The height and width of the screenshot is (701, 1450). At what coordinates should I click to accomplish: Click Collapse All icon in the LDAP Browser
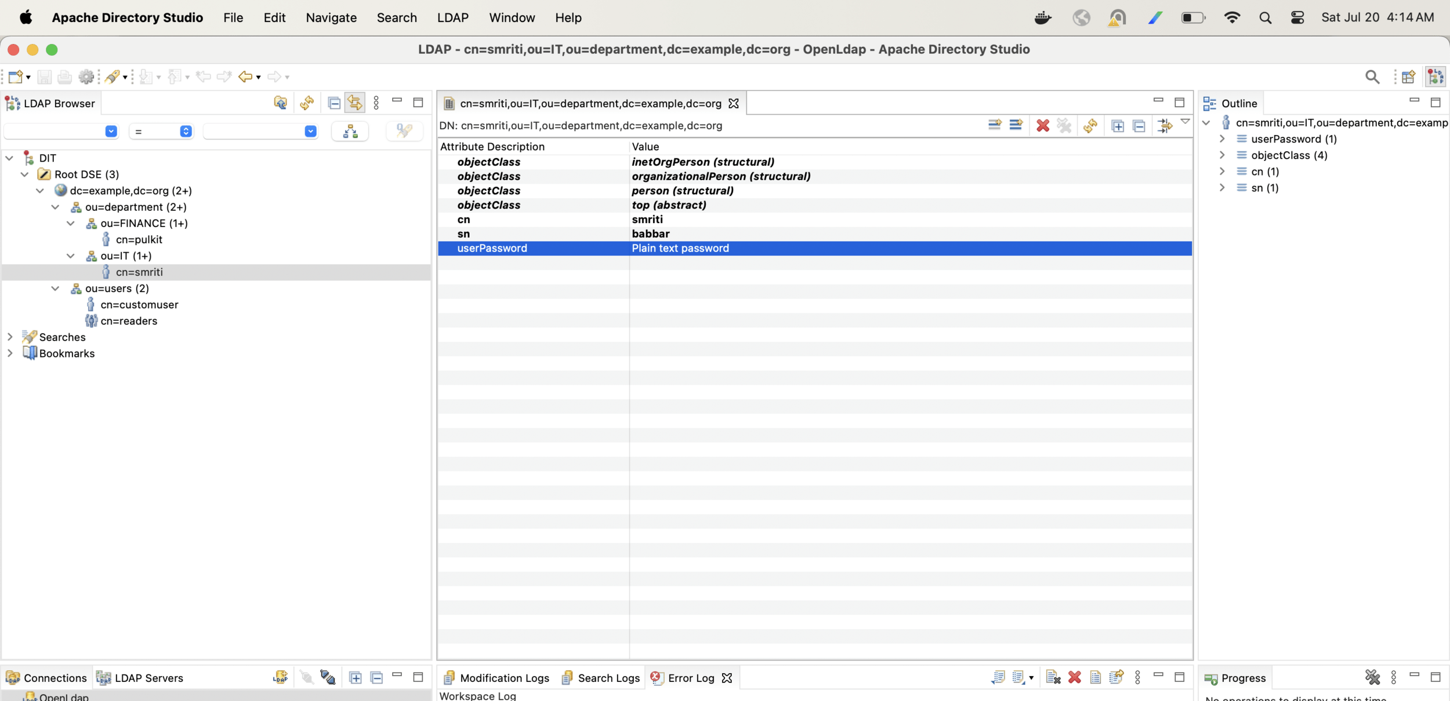tap(334, 103)
